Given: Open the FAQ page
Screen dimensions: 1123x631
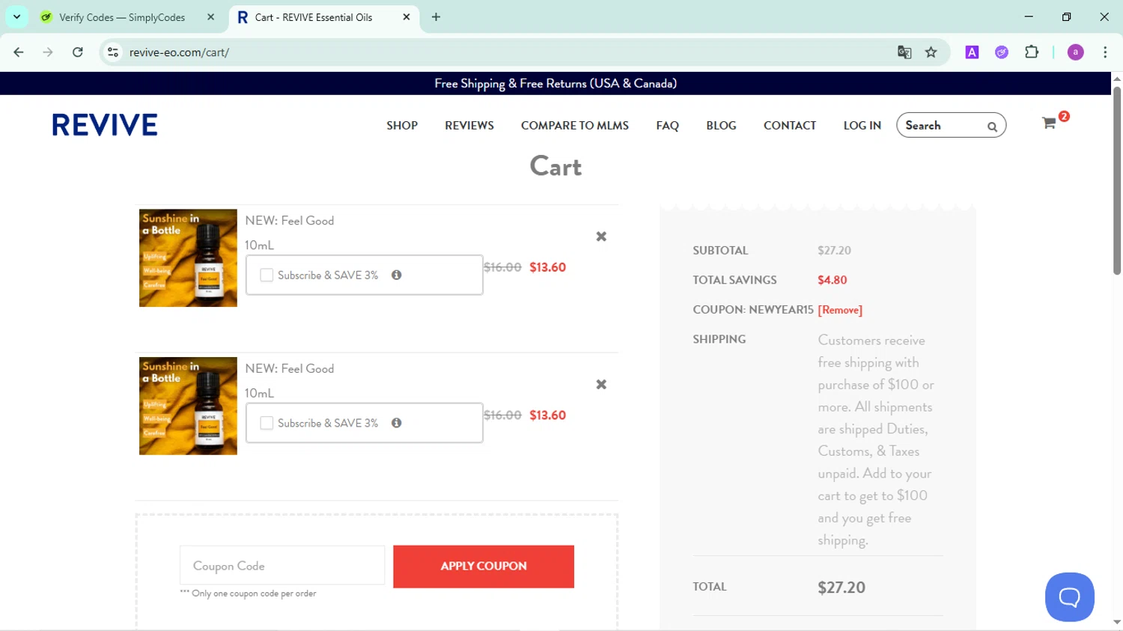Looking at the screenshot, I should click(668, 126).
